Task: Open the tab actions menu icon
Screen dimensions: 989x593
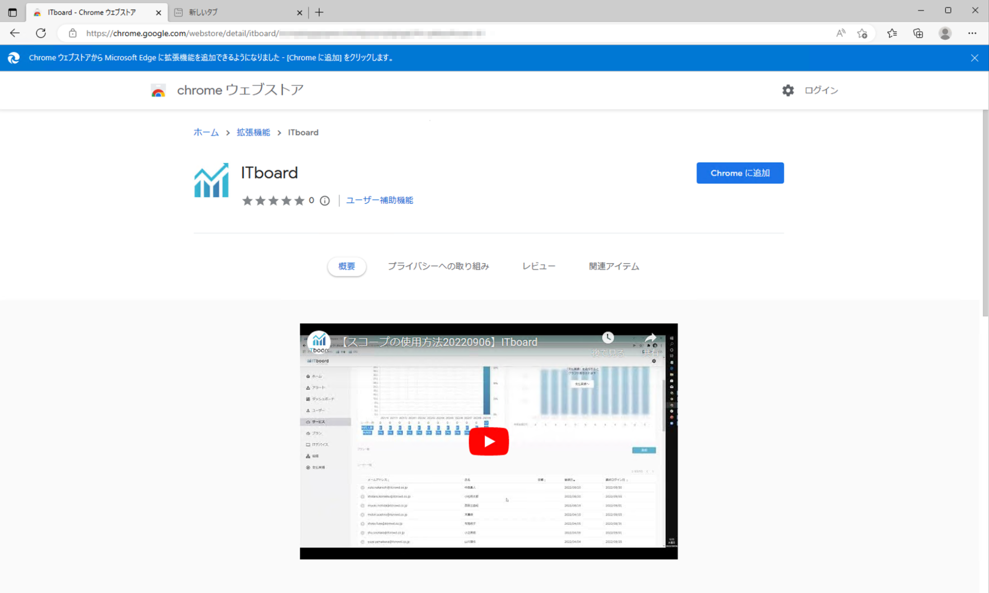Action: [12, 12]
